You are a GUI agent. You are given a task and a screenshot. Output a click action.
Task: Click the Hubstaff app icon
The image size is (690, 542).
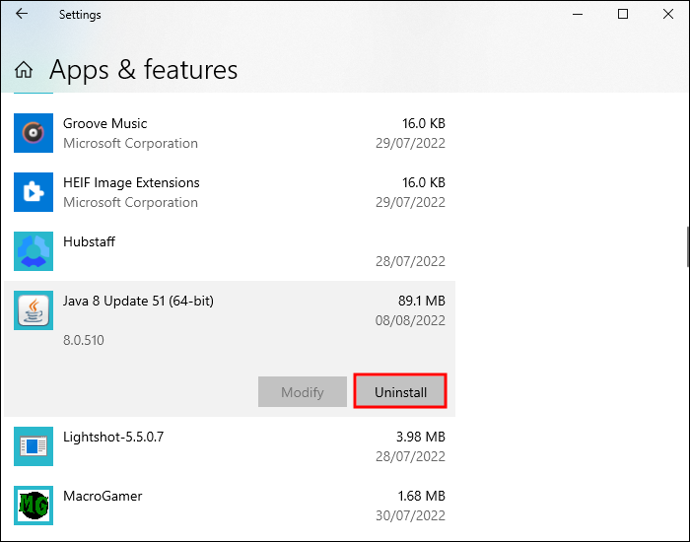[x=34, y=251]
